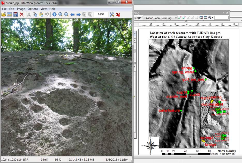Show image information with the blue info icon
Viewport: 242px width, 163px height.
54,14
